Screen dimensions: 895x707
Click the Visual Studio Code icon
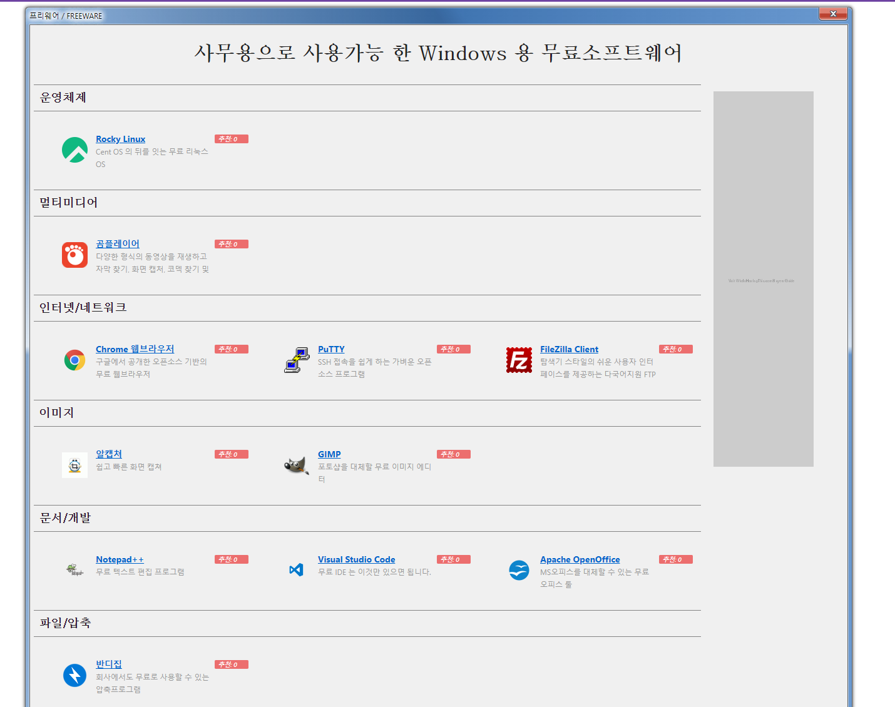(x=297, y=570)
